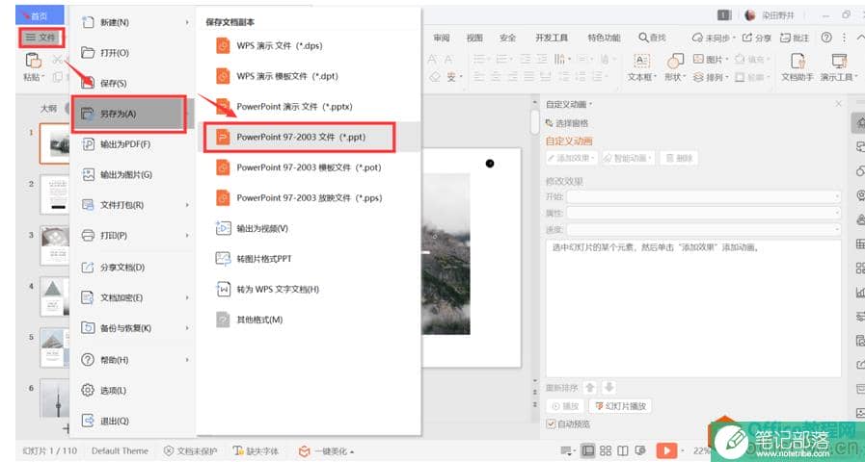Toggle the 自动预览 checkbox
Image resolution: width=865 pixels, height=462 pixels.
coord(551,423)
